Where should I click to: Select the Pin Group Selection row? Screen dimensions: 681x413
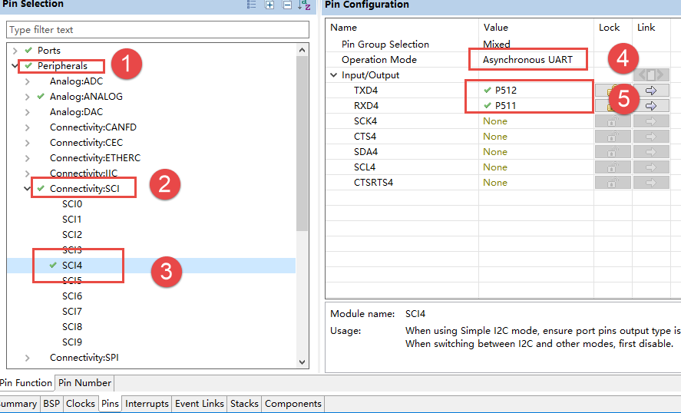[385, 45]
